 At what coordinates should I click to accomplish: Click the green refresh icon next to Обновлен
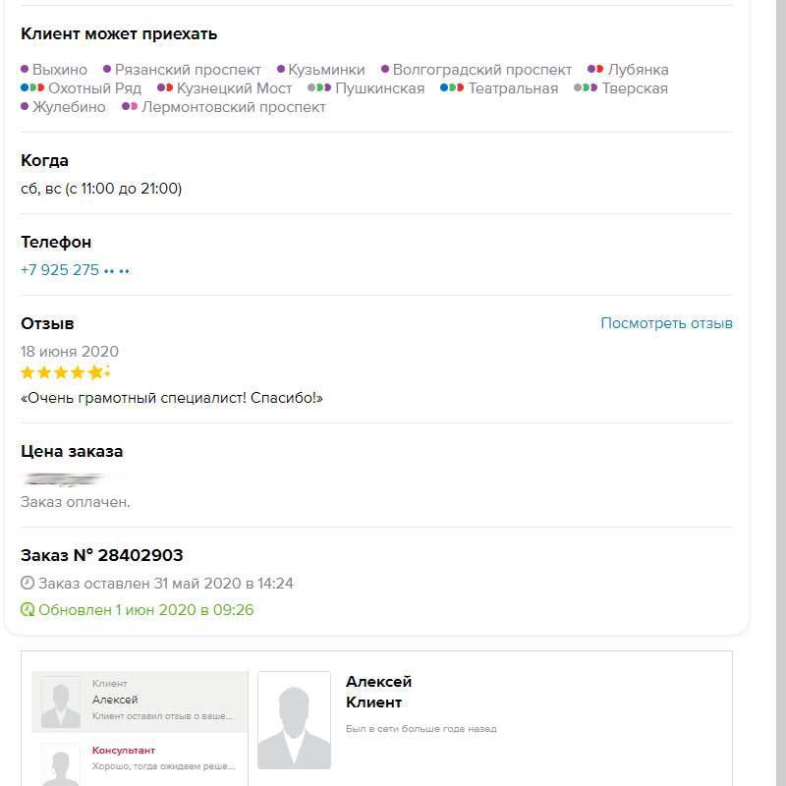coord(28,610)
